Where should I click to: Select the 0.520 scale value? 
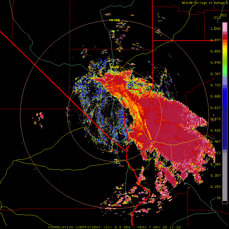pyautogui.click(x=216, y=131)
